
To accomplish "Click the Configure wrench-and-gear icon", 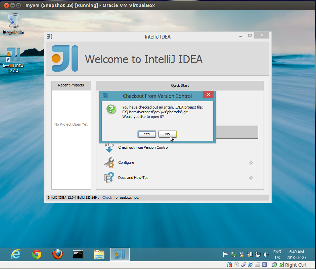I will tap(109, 162).
